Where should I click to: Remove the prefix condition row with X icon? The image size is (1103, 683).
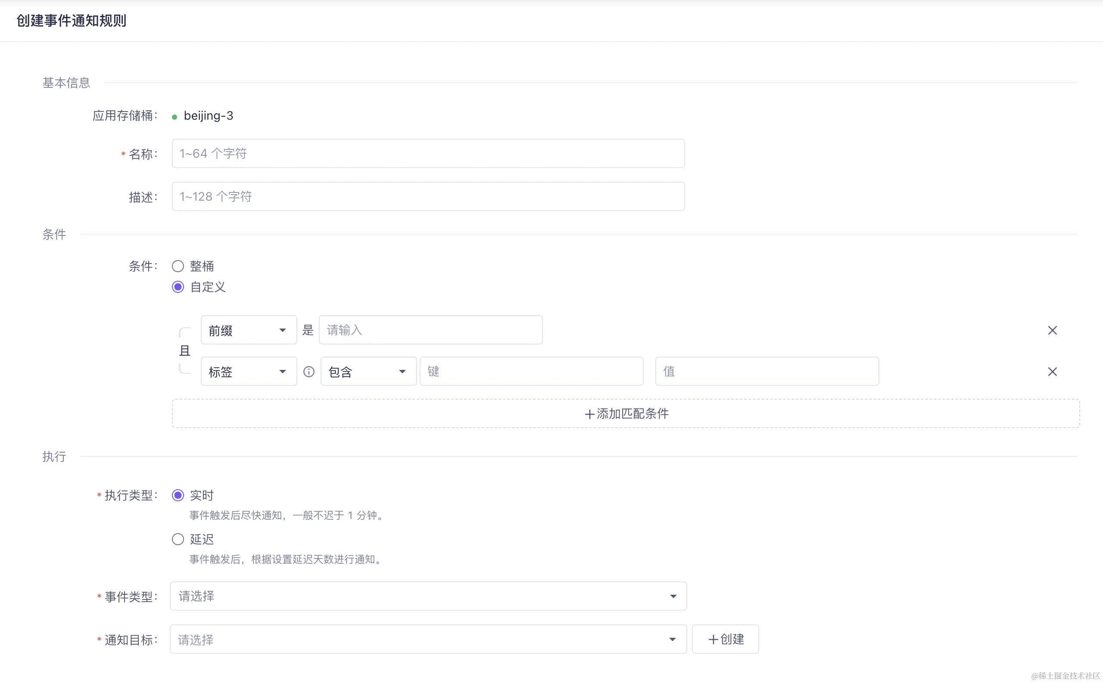point(1052,330)
